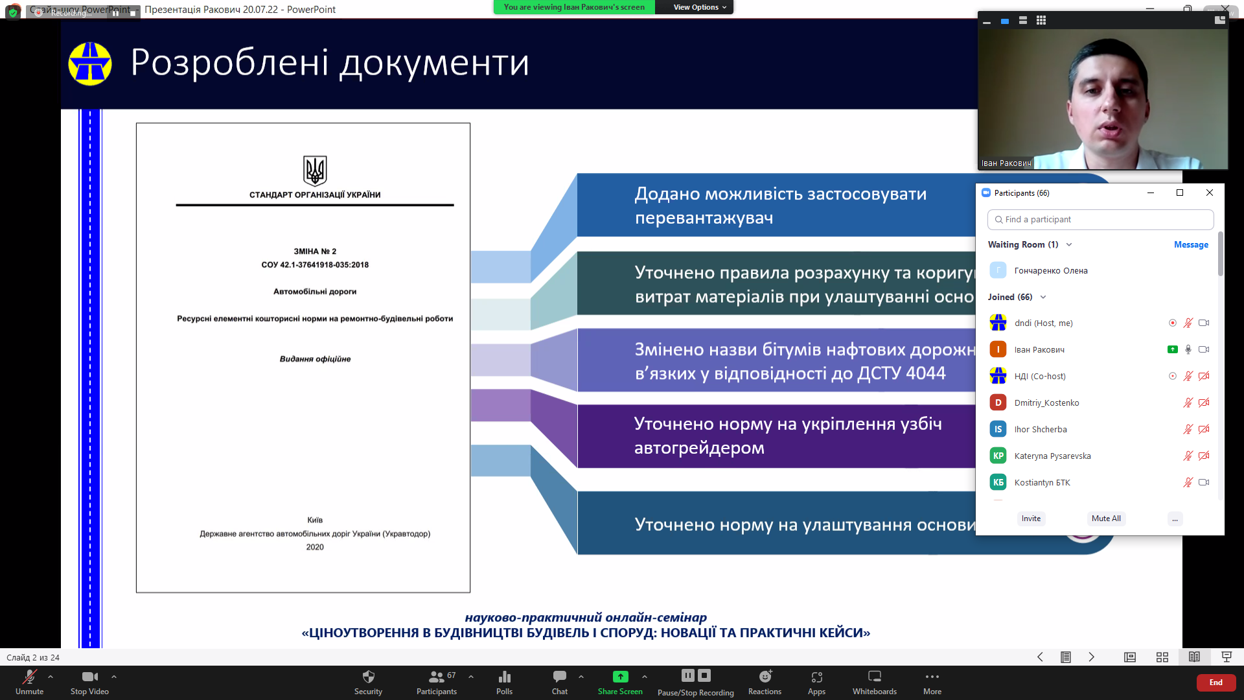This screenshot has height=700, width=1244.
Task: Collapse the Joined participants list
Action: click(1043, 297)
